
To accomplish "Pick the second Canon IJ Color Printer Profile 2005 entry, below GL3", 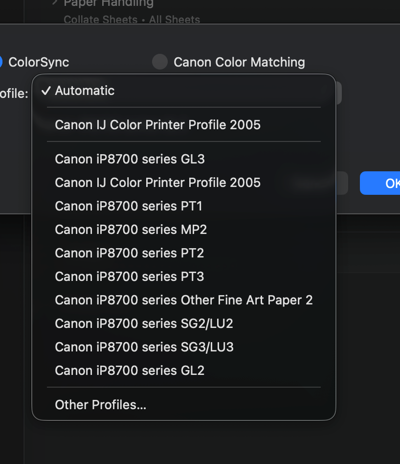I will (x=183, y=183).
